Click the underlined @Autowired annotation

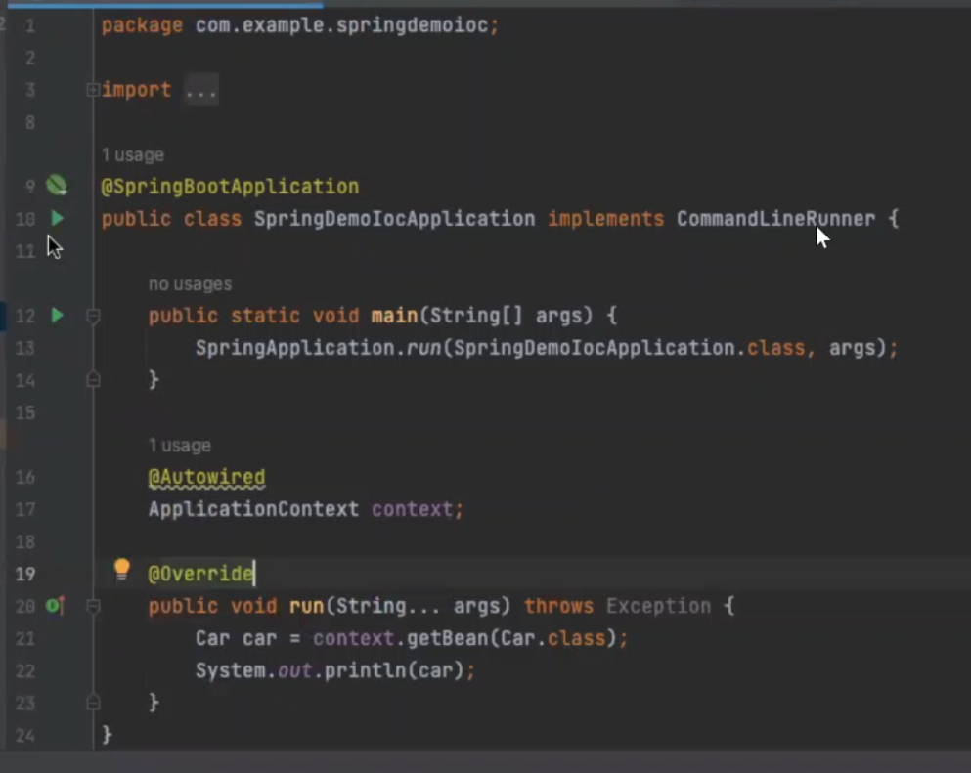tap(206, 477)
